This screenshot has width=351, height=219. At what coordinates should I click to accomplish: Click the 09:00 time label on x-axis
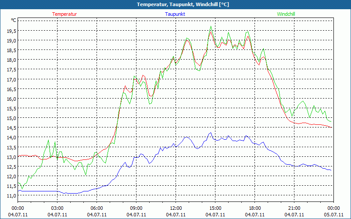[136, 208]
